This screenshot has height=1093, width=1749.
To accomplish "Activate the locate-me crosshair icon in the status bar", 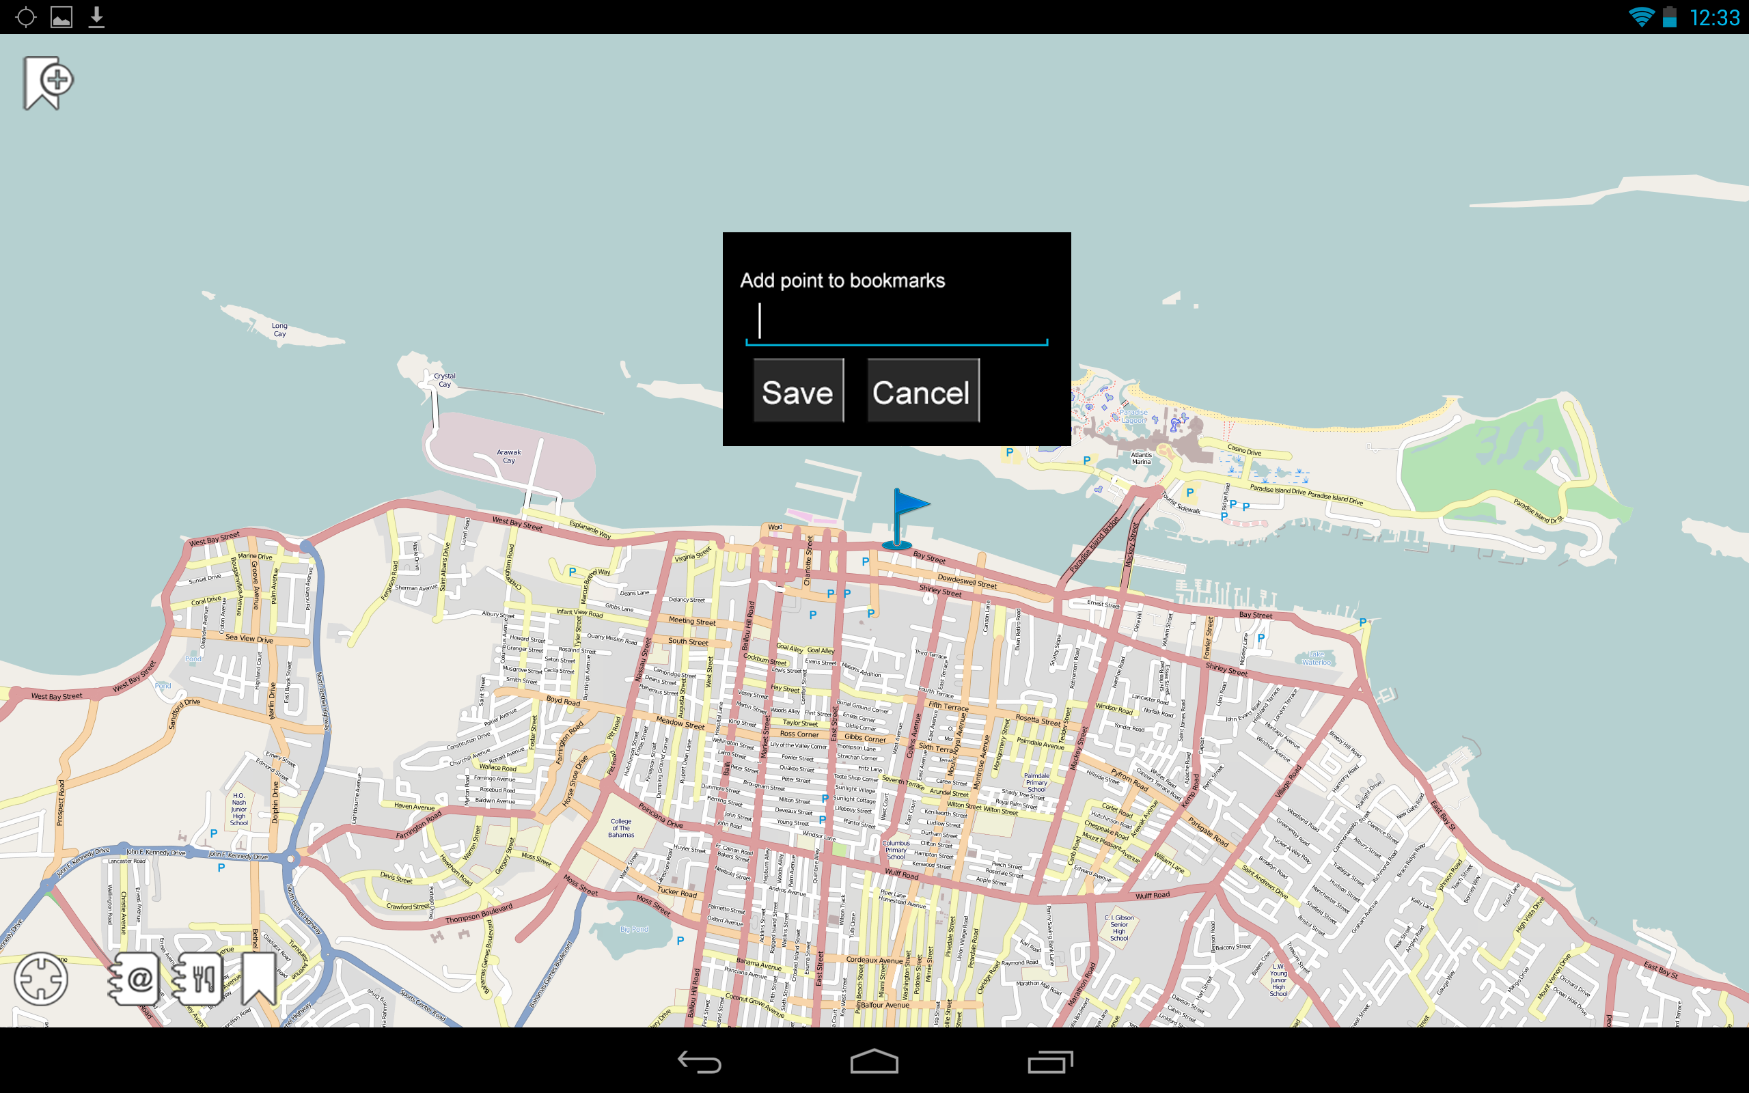I will [x=26, y=16].
